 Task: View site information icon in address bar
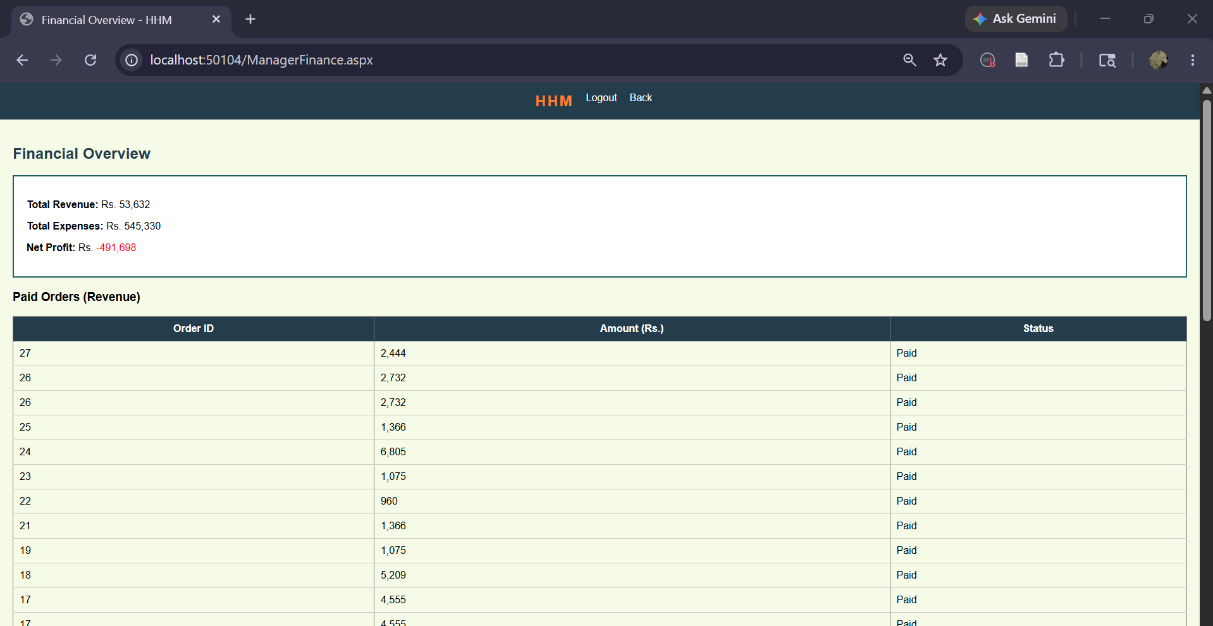coord(132,60)
